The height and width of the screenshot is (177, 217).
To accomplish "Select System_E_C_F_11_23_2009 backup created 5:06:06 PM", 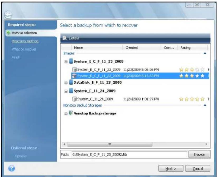I will click(x=140, y=69).
